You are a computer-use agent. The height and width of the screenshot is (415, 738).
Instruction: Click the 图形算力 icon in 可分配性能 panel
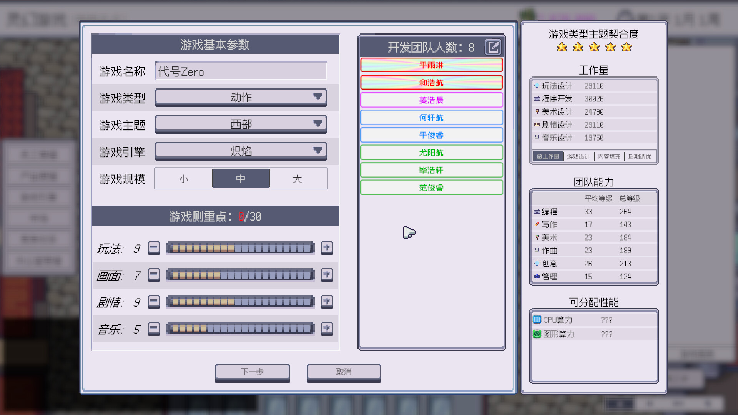pyautogui.click(x=537, y=334)
